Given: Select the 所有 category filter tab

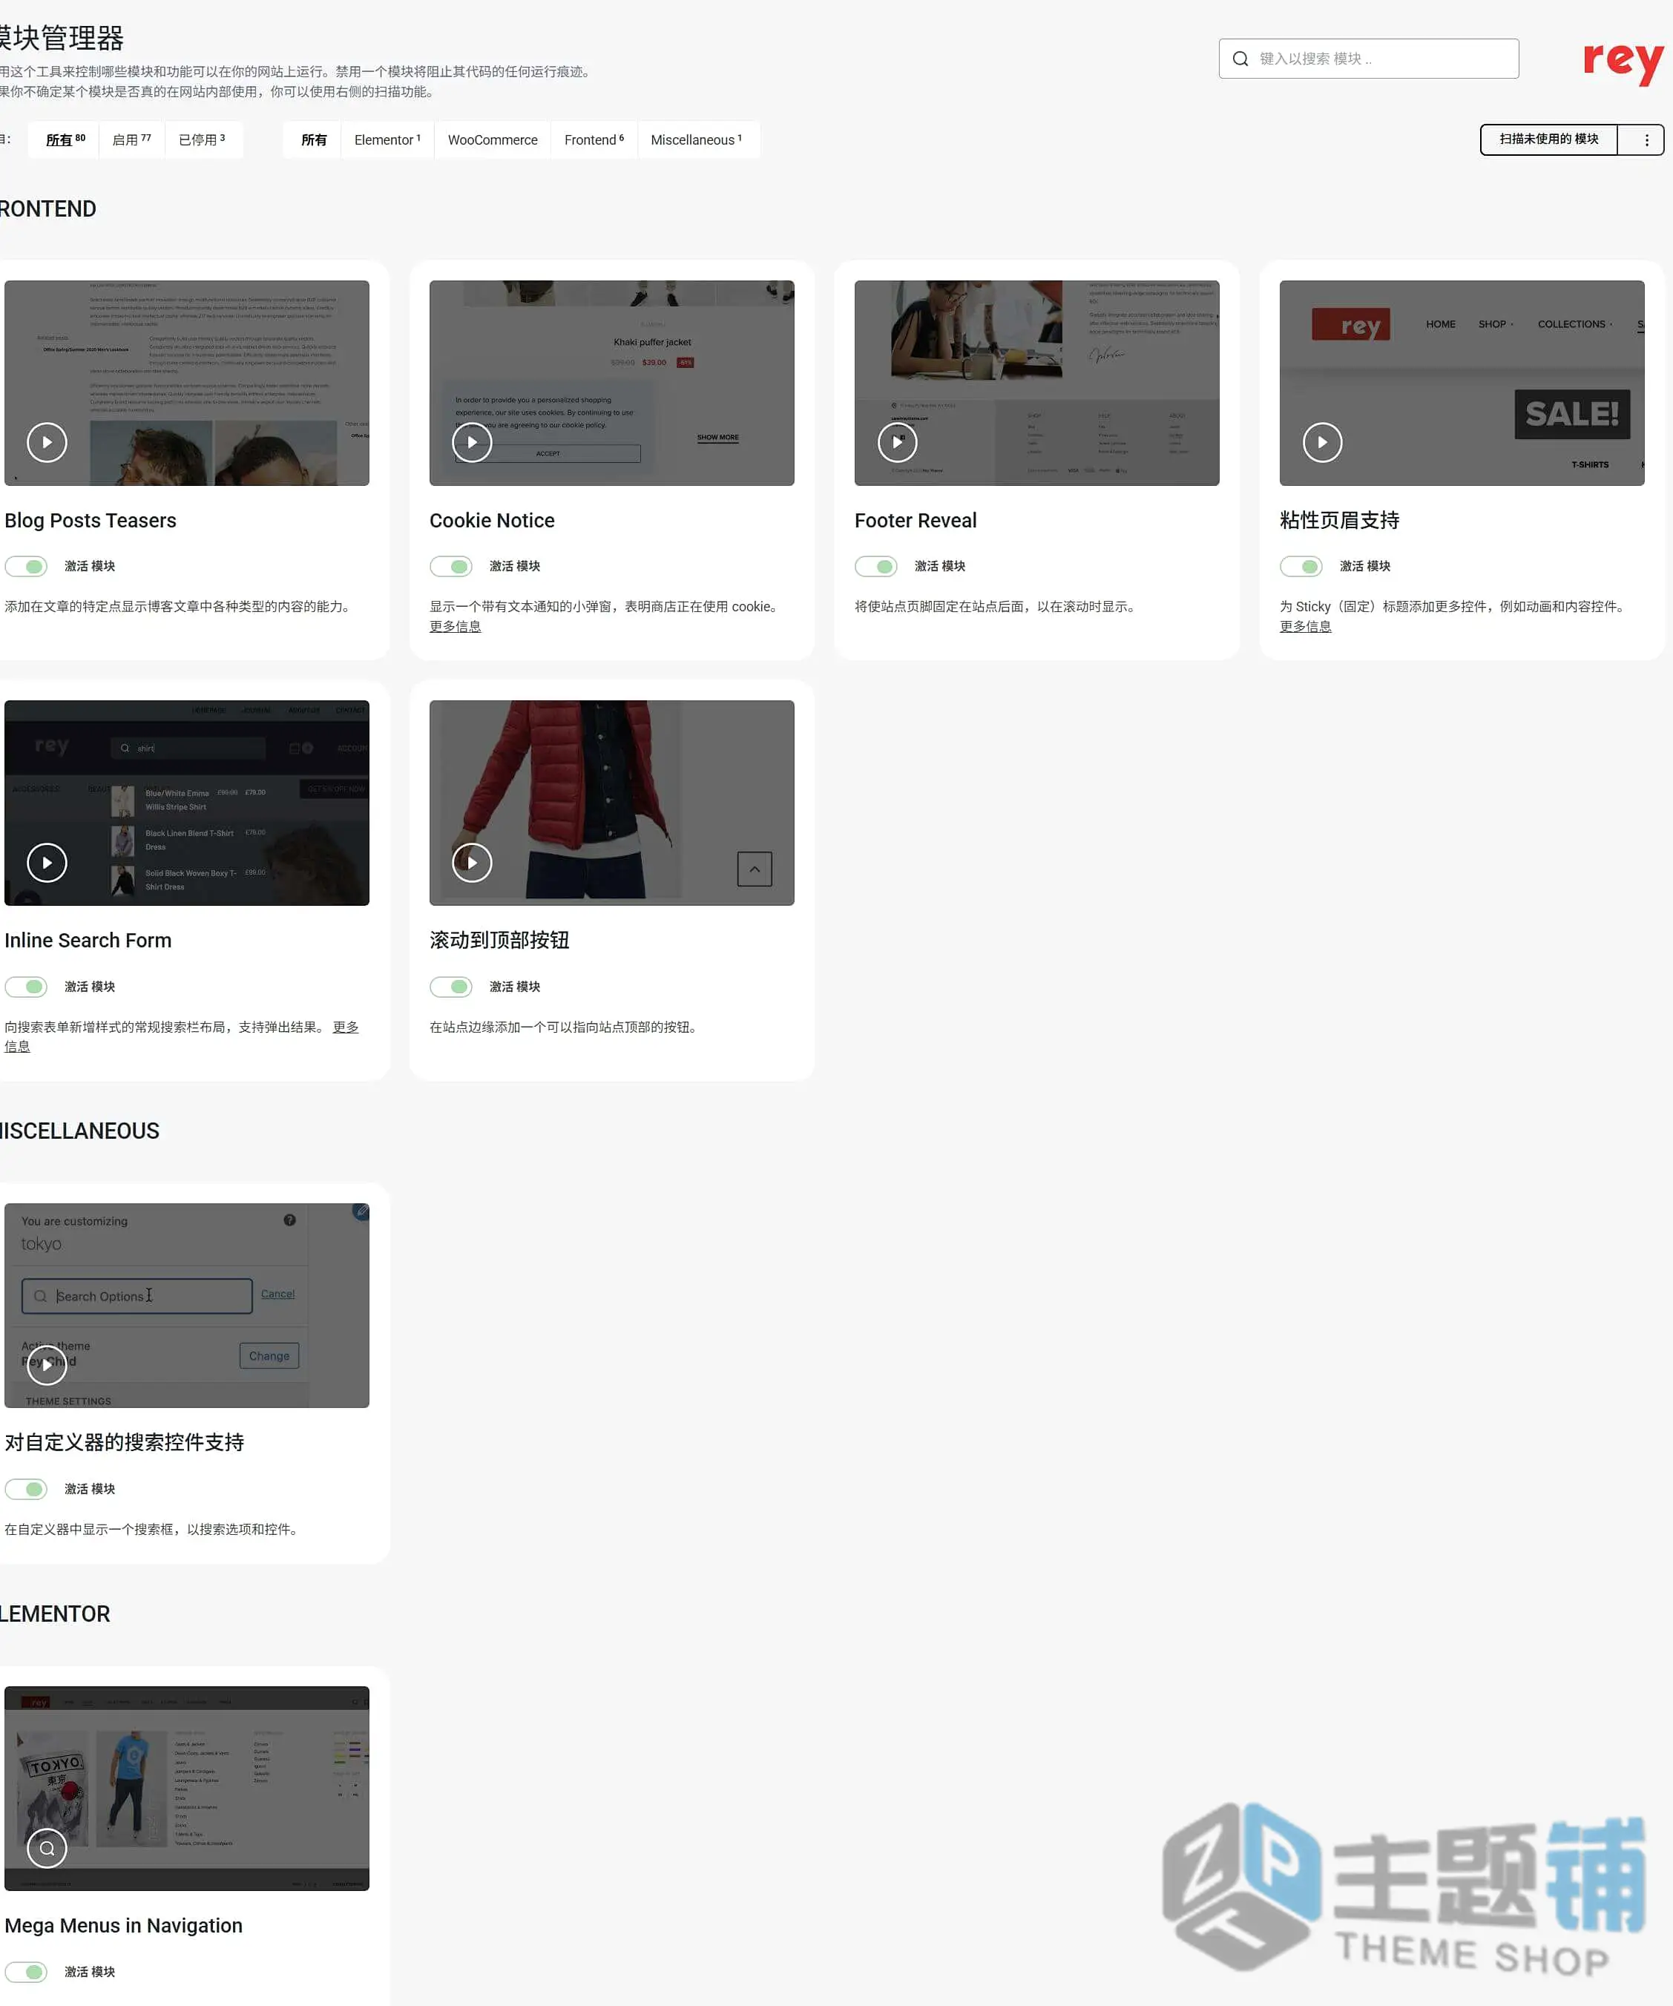Looking at the screenshot, I should tap(313, 139).
